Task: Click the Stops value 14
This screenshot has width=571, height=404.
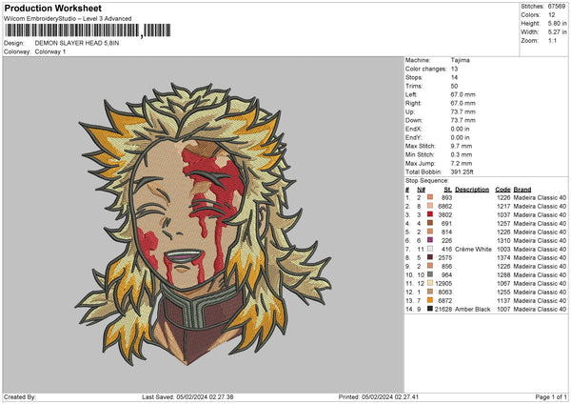Action: tap(454, 77)
